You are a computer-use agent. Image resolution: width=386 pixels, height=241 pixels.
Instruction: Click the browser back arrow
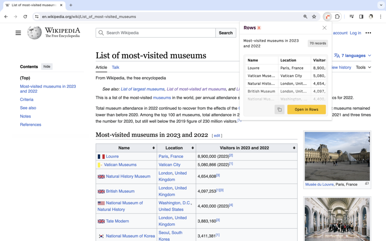tap(6, 17)
